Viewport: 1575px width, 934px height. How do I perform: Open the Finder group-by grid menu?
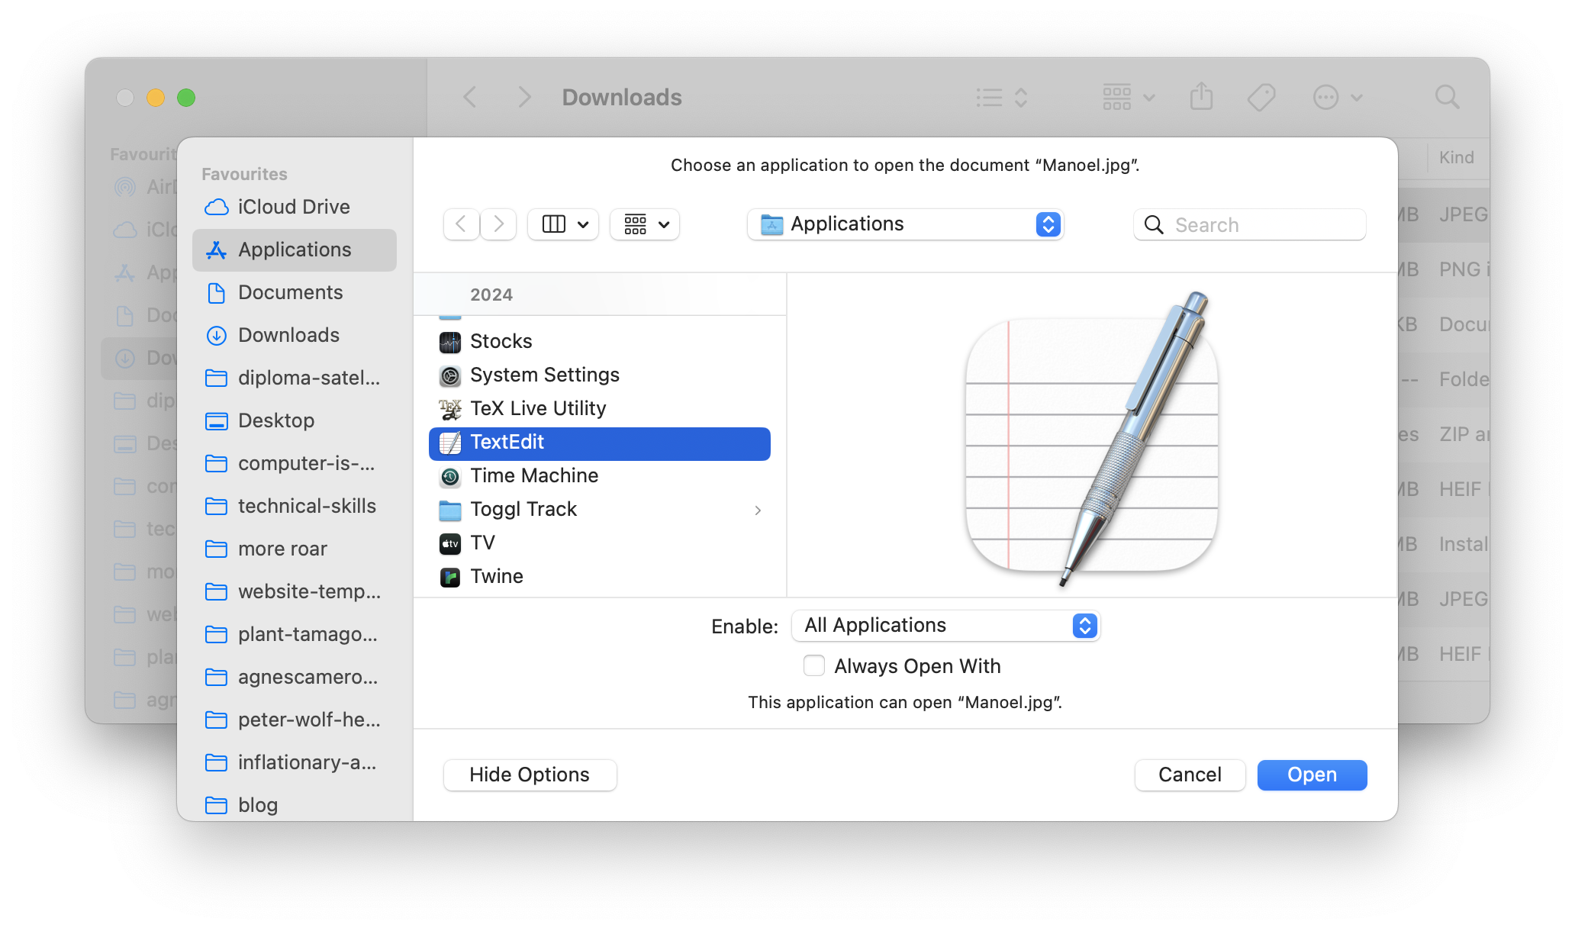(1129, 98)
